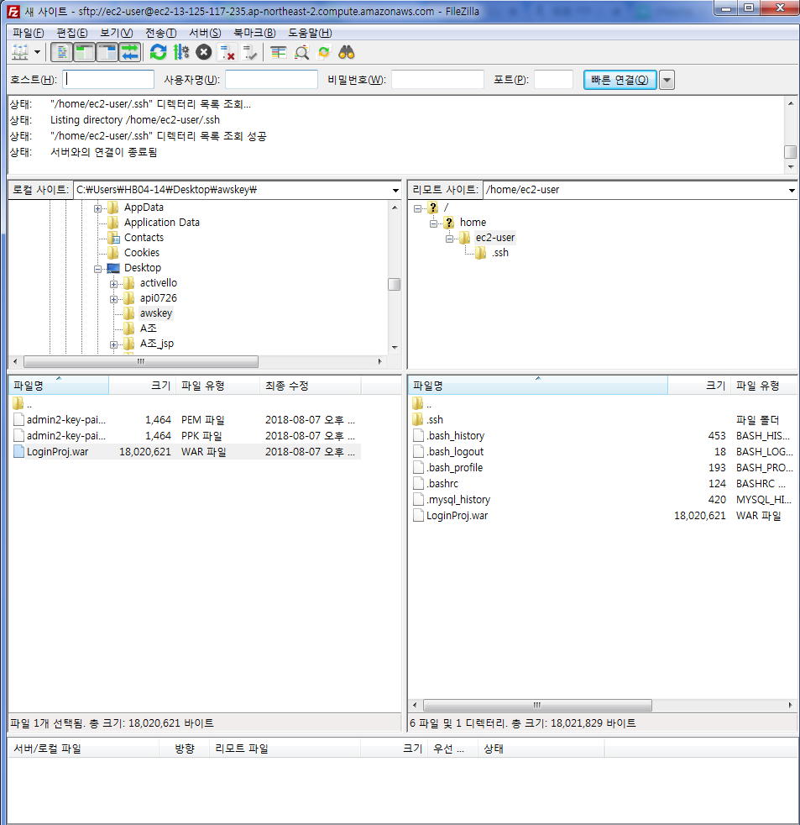Select remote LoginProj.war file
This screenshot has height=825, width=800.
[603, 516]
